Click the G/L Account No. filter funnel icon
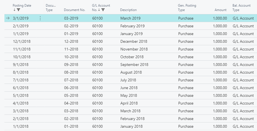This screenshot has height=131, width=257. click(x=103, y=10)
